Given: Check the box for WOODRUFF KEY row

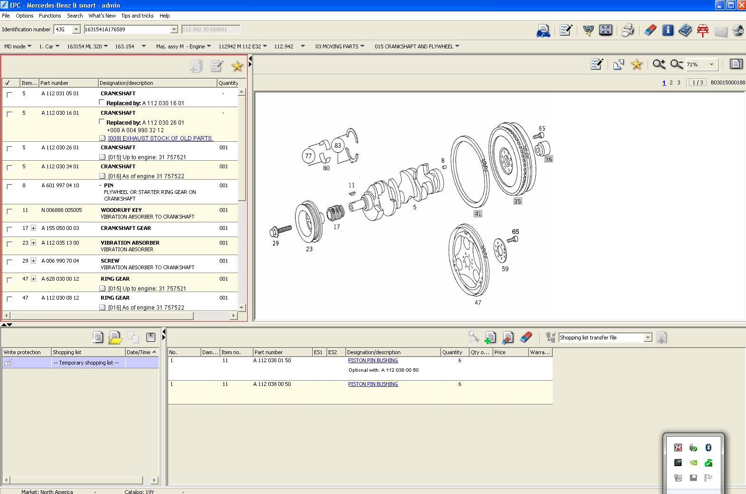Looking at the screenshot, I should 9,211.
